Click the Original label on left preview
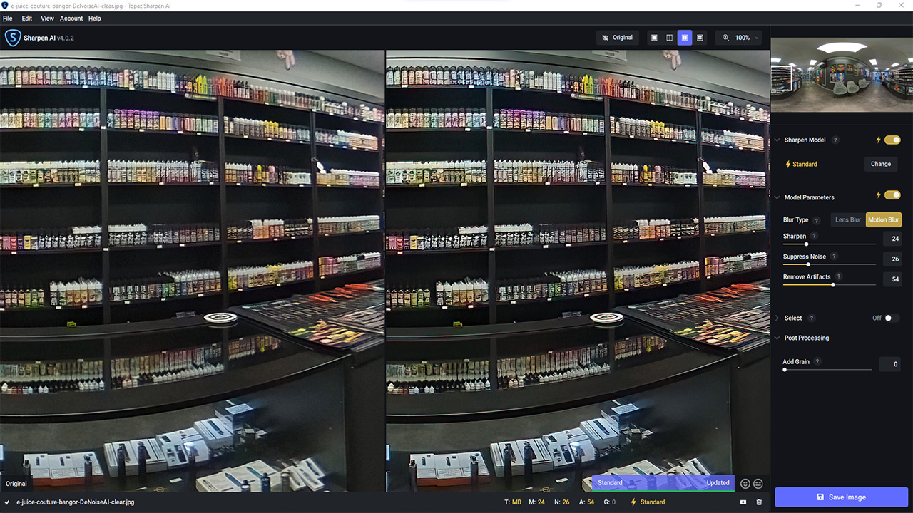 (x=16, y=484)
